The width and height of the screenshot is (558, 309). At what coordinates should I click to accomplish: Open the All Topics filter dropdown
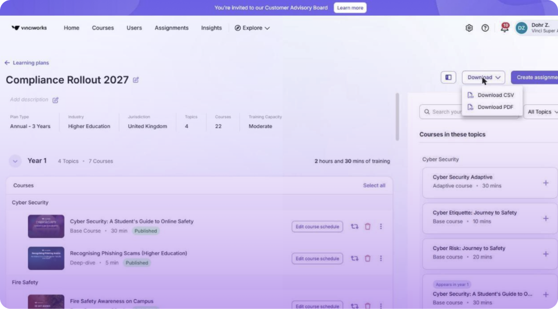[x=542, y=112]
